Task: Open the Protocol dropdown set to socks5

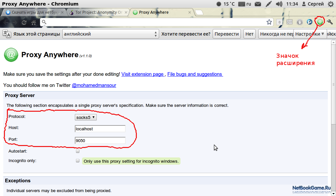Action: coord(86,117)
